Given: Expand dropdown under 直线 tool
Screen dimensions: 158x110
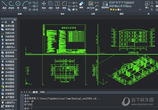Looking at the screenshot, I should click(4, 10).
